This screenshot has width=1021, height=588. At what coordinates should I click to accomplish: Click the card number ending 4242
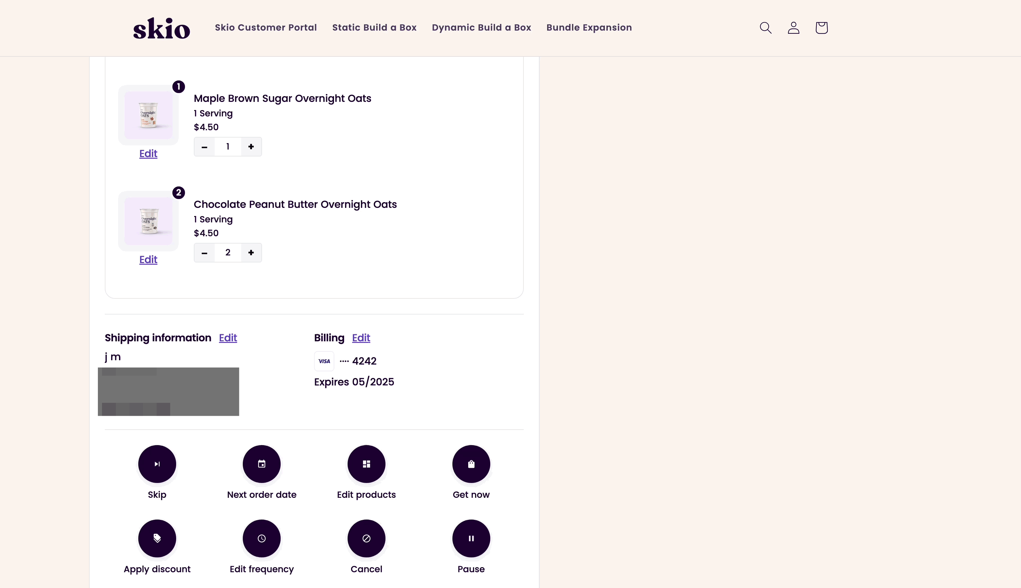coord(358,361)
